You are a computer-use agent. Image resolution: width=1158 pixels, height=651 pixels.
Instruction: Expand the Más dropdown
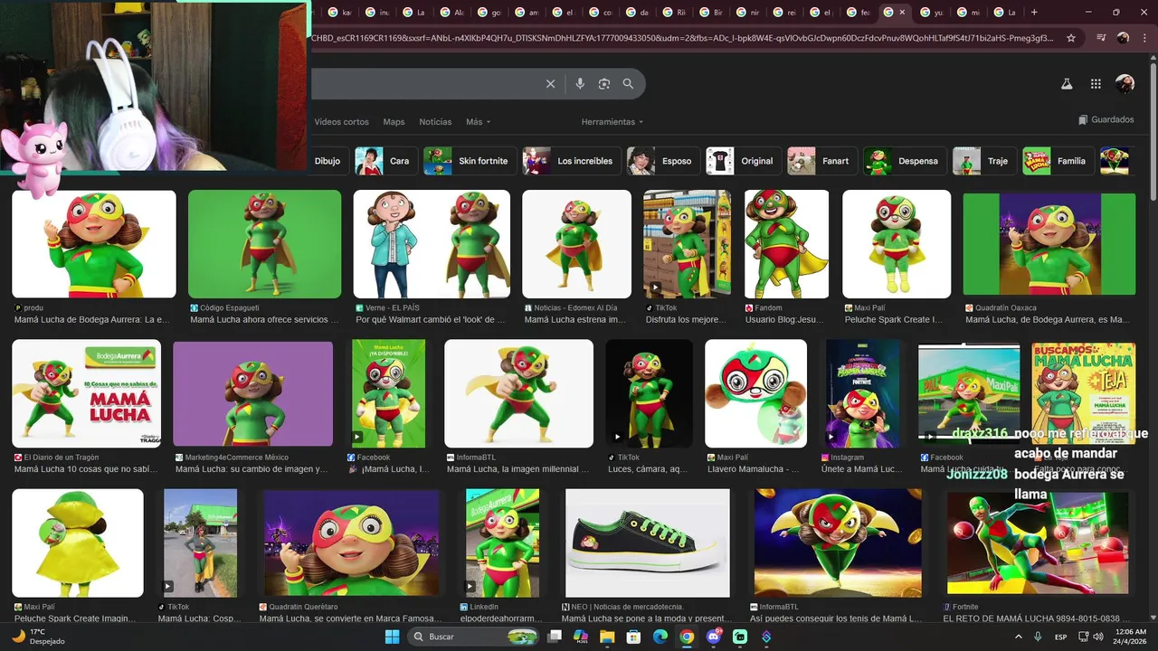coord(478,122)
